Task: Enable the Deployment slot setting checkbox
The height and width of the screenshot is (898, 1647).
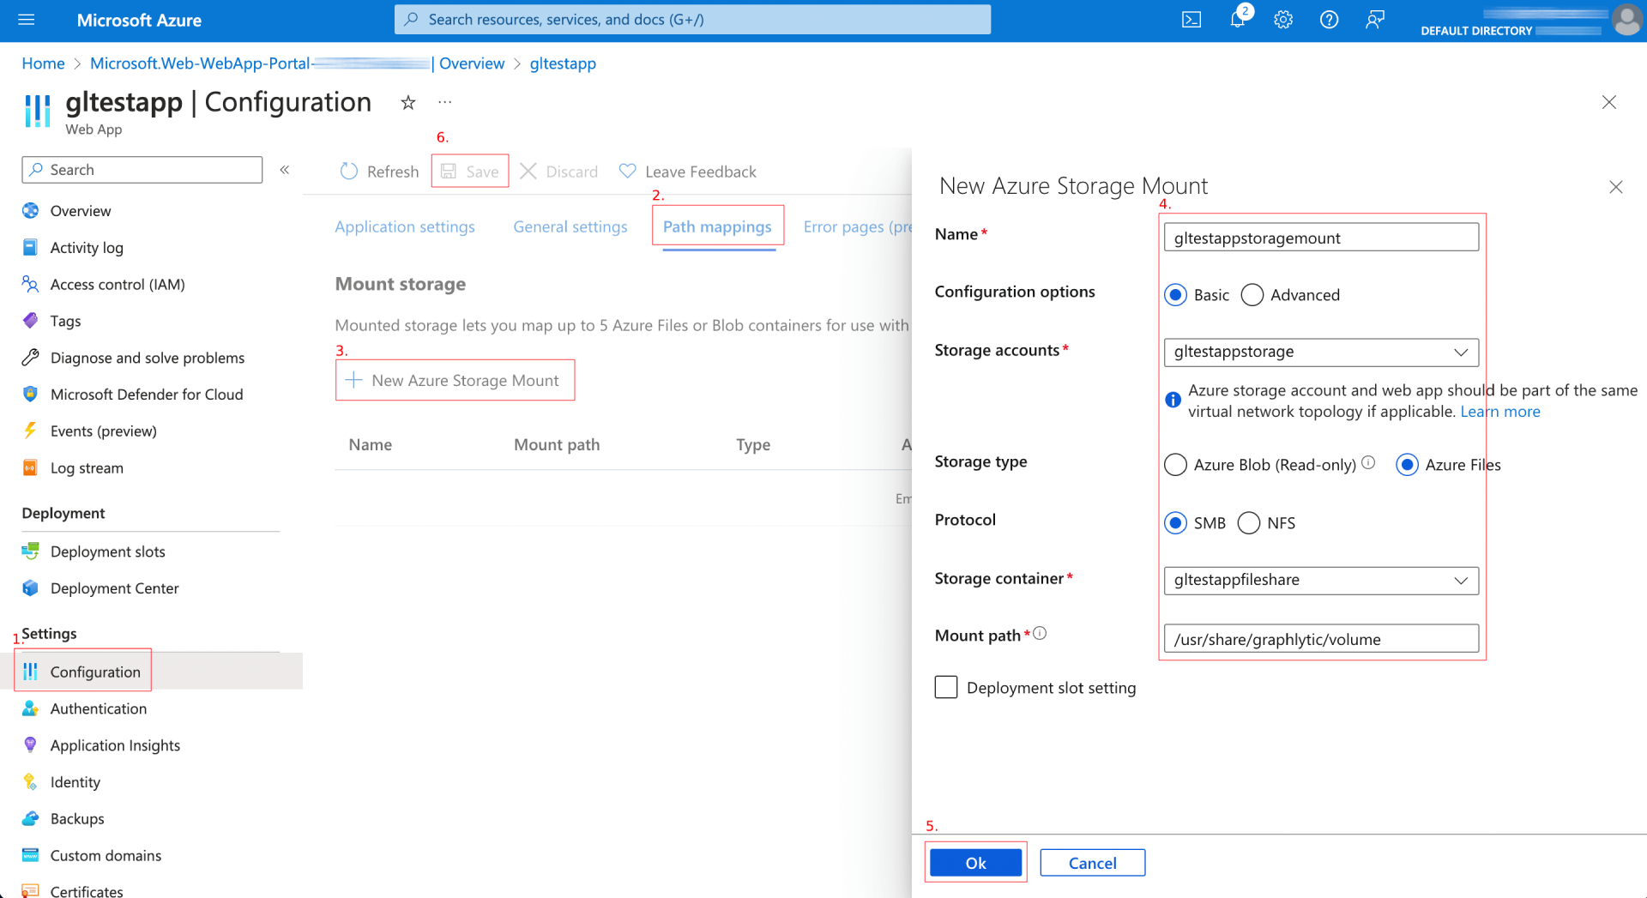Action: click(946, 688)
